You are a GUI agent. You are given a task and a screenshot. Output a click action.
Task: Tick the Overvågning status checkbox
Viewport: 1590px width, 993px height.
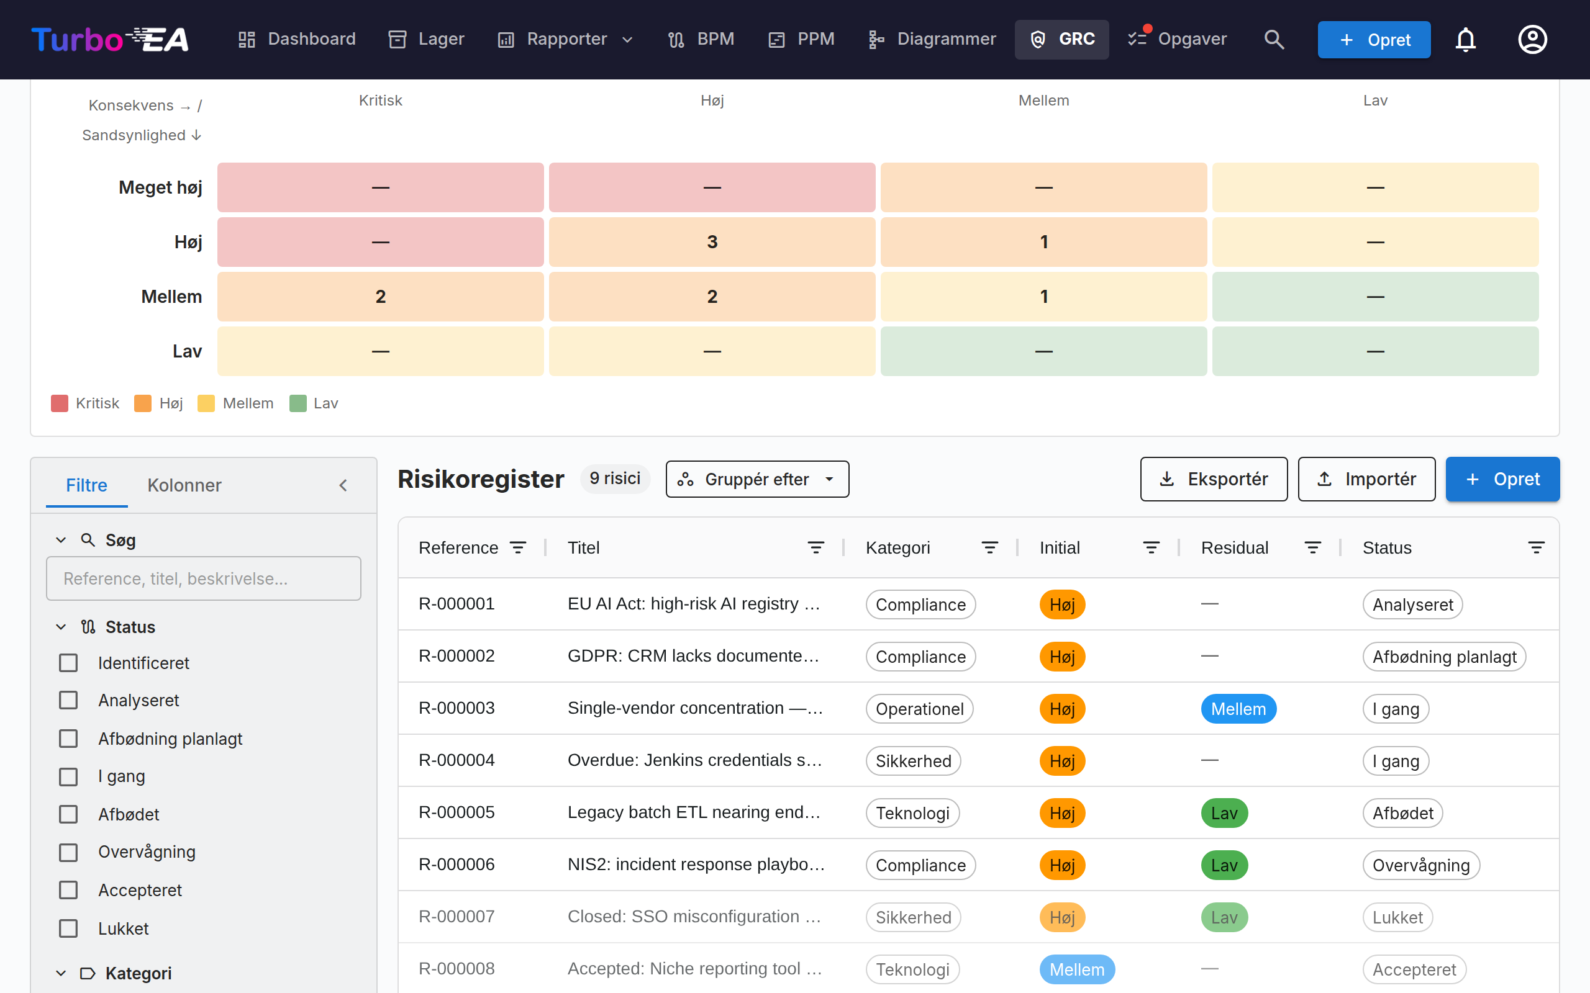[x=68, y=853]
